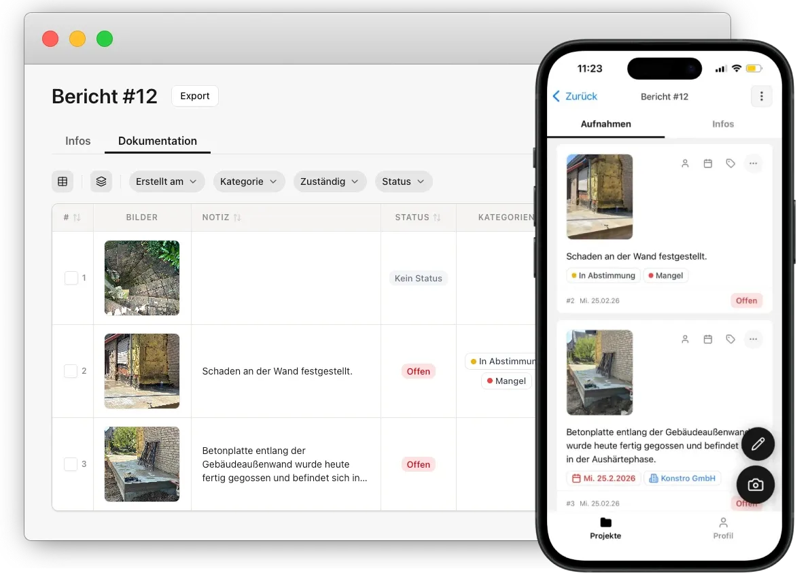The height and width of the screenshot is (575, 812).
Task: Go back with Zurück link
Action: (575, 97)
